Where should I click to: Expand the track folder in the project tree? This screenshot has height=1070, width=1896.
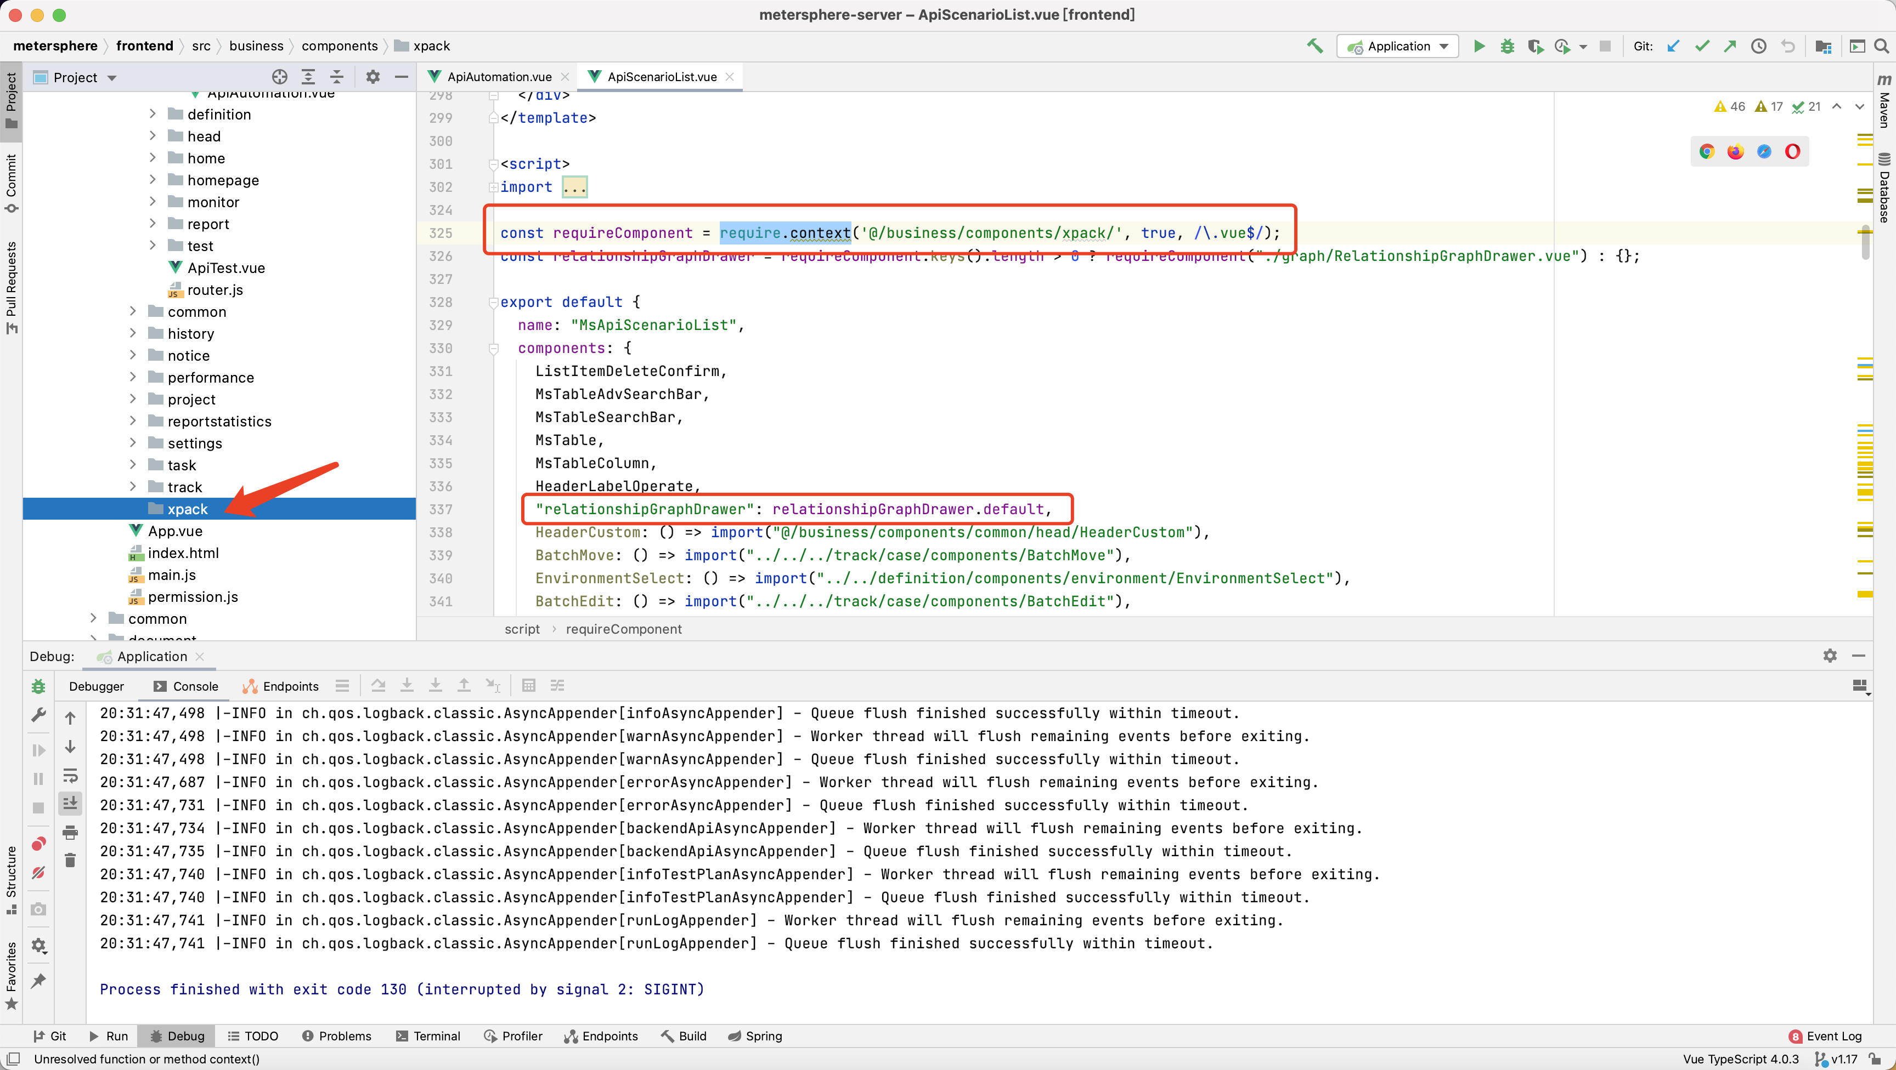pyautogui.click(x=133, y=487)
